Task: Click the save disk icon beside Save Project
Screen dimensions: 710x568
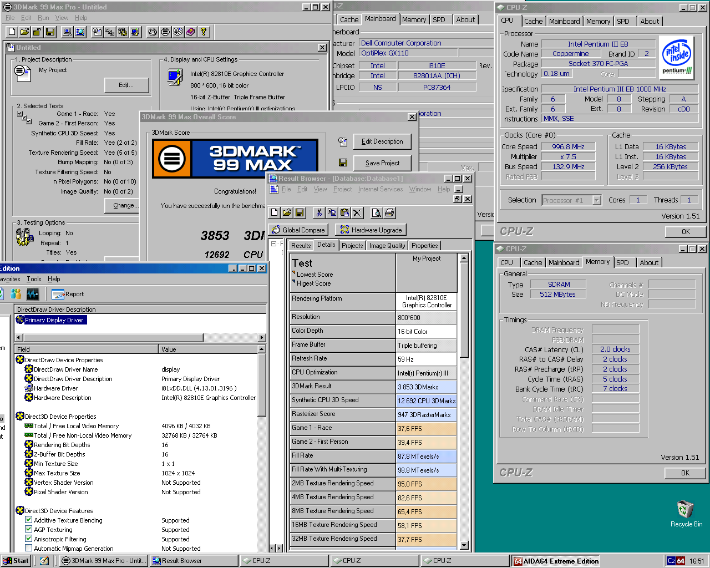Action: click(x=343, y=163)
